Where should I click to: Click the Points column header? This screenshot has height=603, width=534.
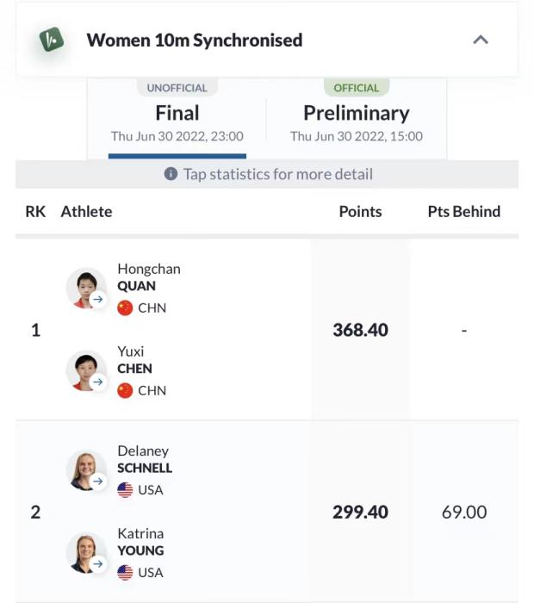360,211
